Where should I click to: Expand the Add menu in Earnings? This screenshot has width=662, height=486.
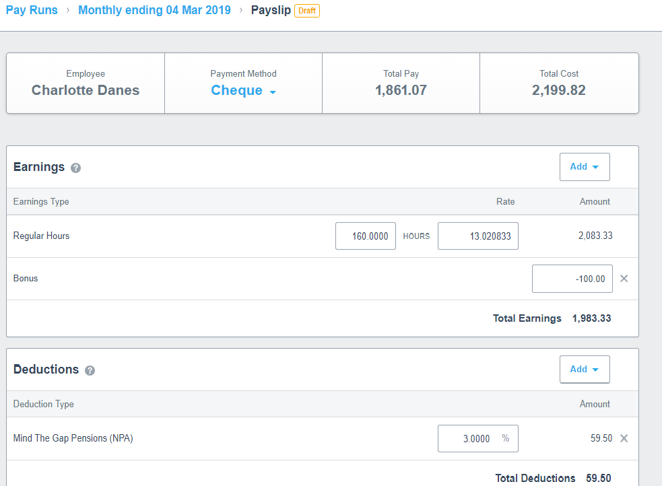pos(584,167)
